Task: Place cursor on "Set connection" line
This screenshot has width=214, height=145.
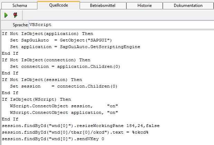Action: pos(65,66)
